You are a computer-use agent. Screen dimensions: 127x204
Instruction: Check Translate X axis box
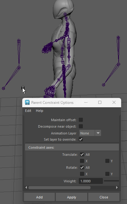tap(82, 161)
